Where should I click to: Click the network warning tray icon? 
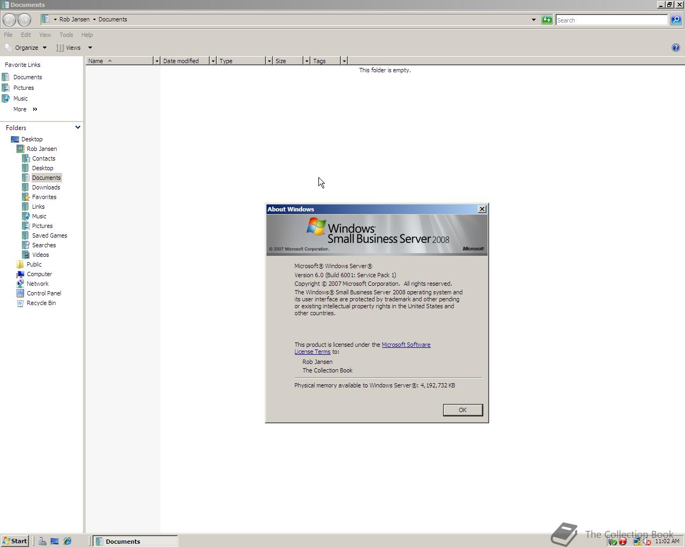[637, 542]
